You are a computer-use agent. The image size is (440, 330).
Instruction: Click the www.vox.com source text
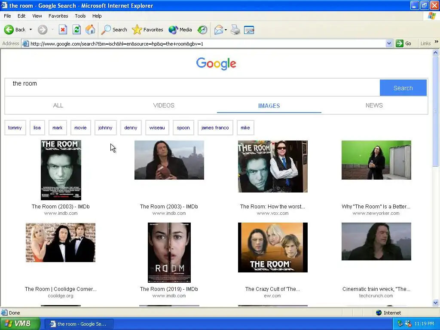click(272, 213)
